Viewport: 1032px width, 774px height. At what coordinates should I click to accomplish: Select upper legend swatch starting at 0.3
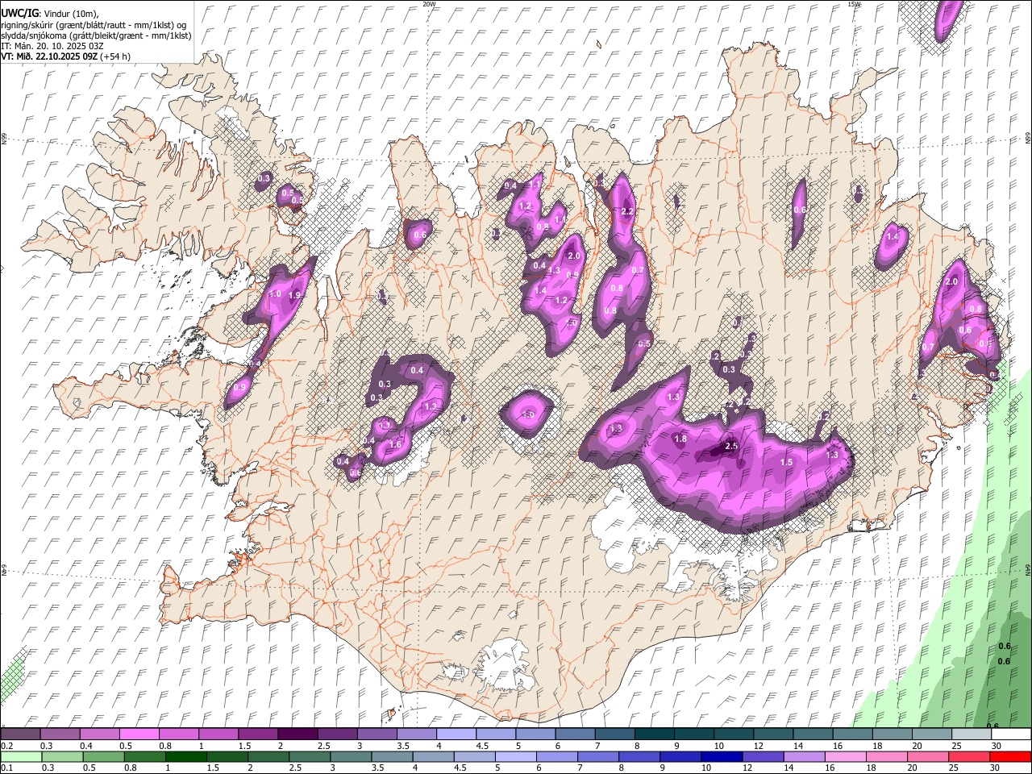pos(60,734)
